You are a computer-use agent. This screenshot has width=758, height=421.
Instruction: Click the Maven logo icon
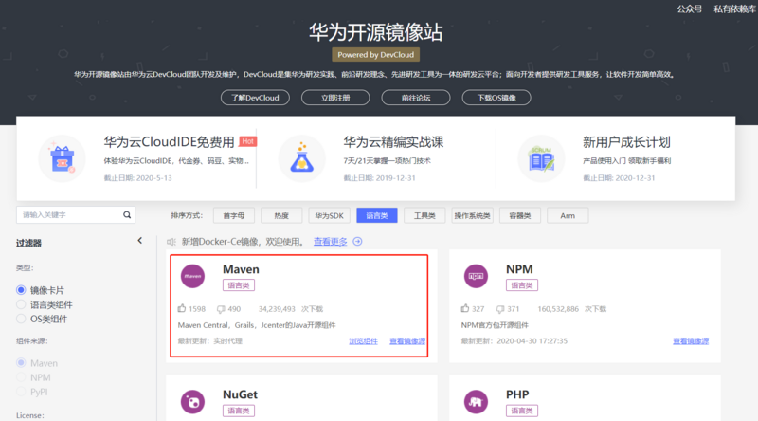tap(192, 276)
